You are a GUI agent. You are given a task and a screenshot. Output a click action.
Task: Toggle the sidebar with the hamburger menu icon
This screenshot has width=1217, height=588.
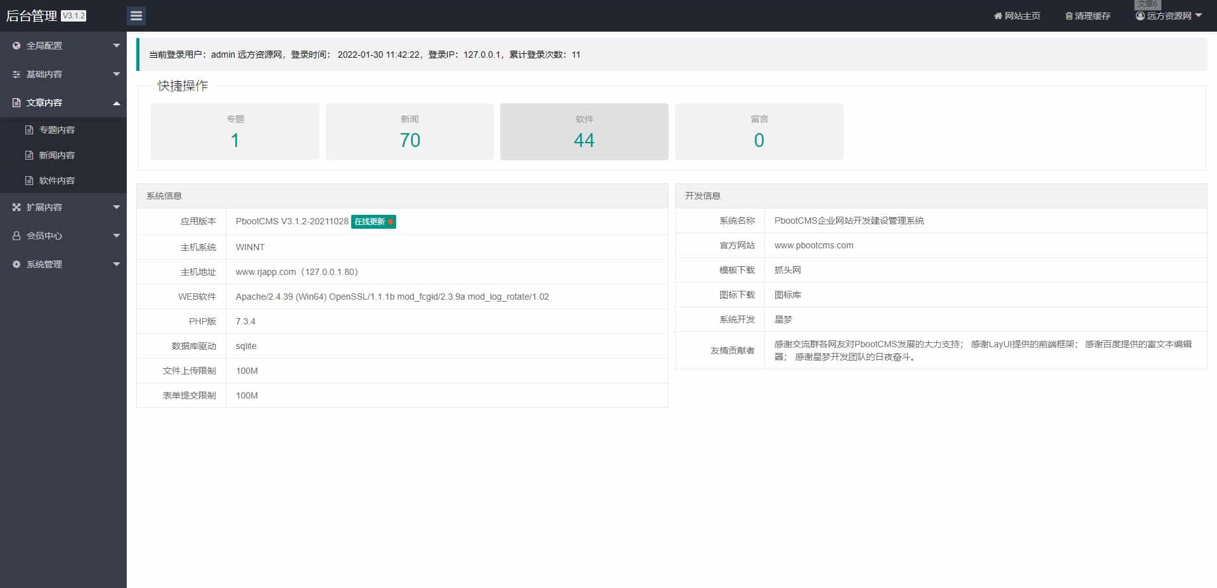click(x=136, y=16)
